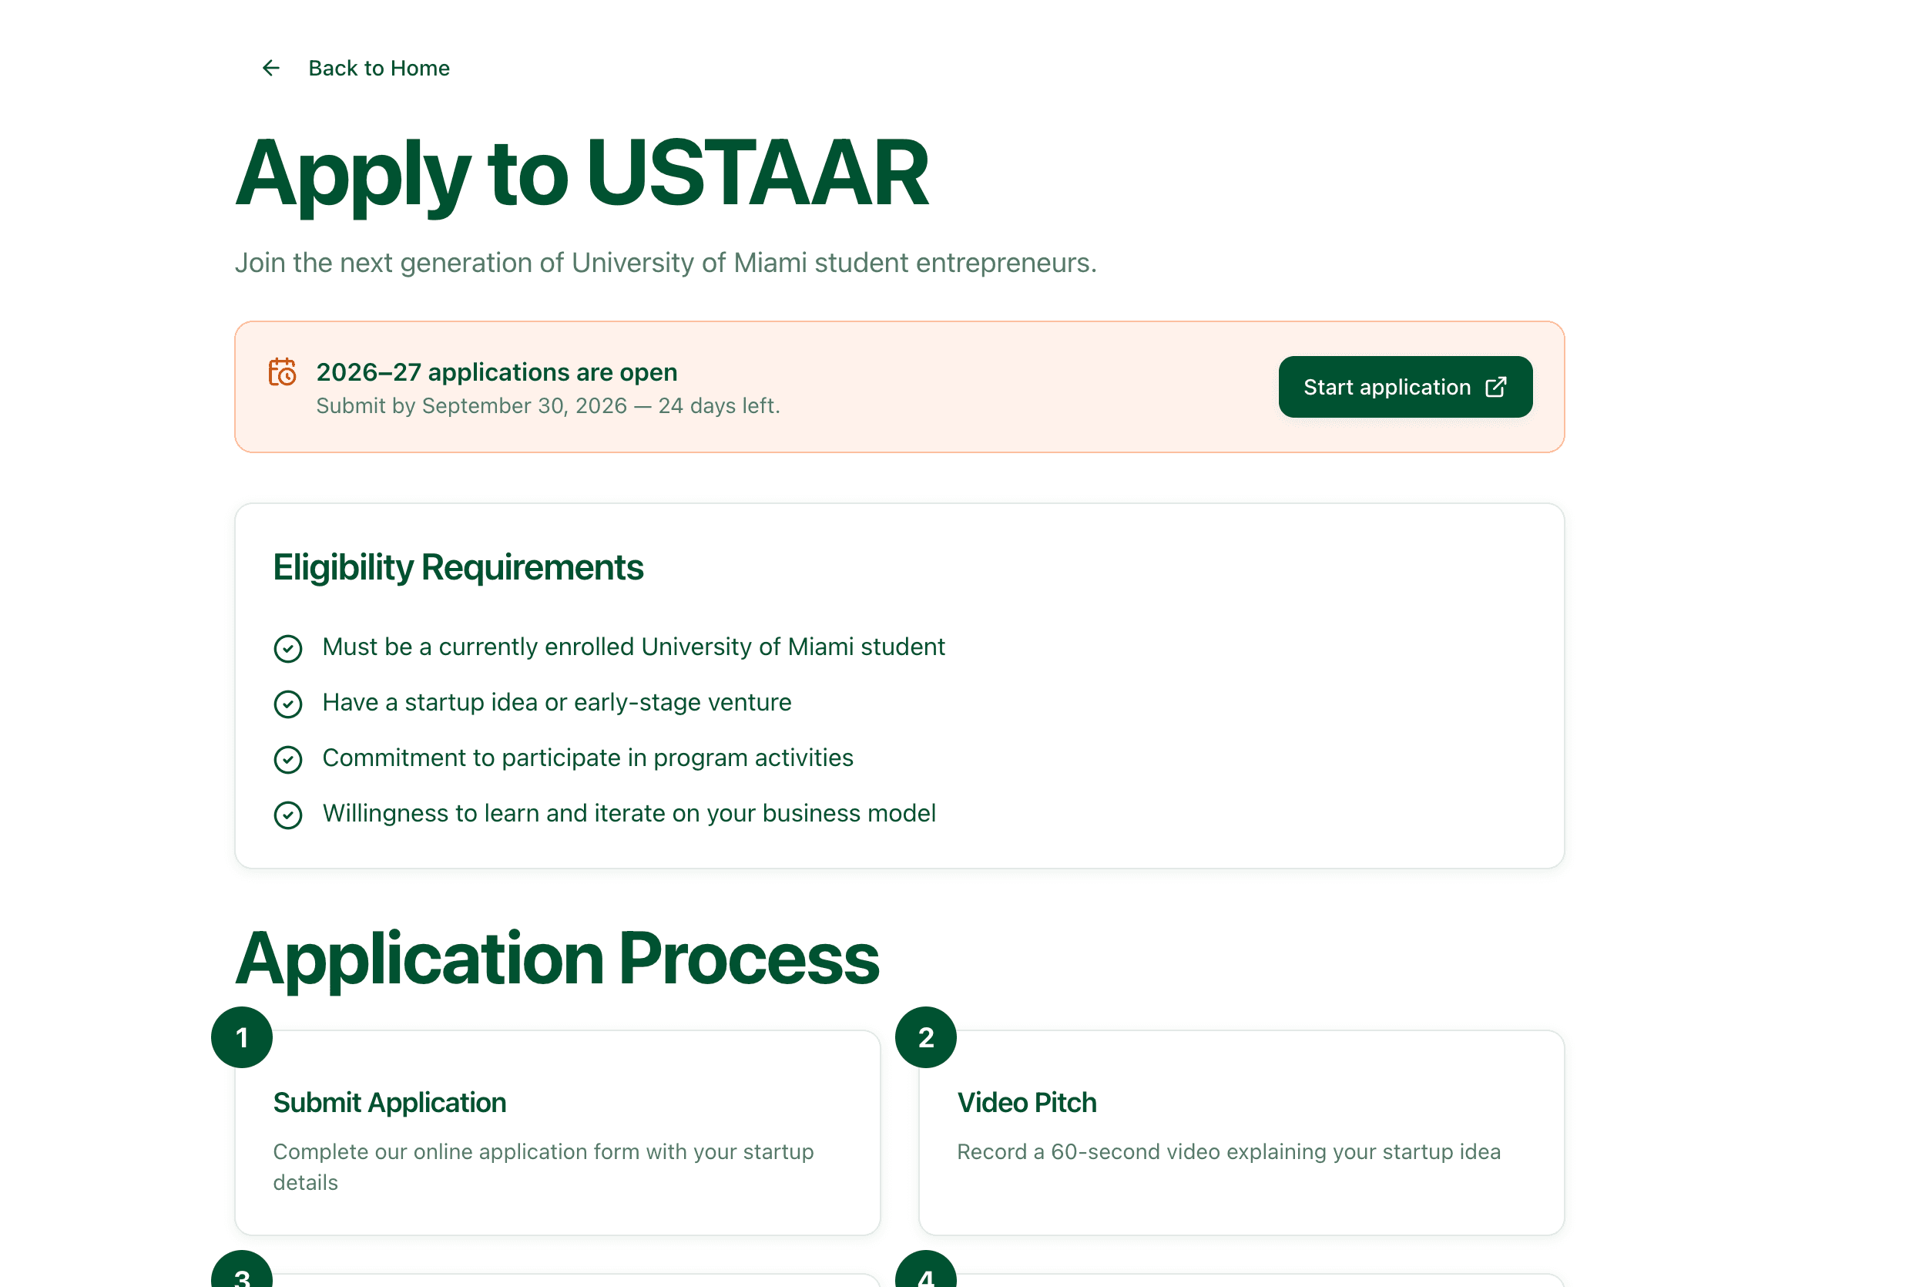Click 'Commitment to participate in program activities'
This screenshot has height=1287, width=1909.
click(x=587, y=758)
